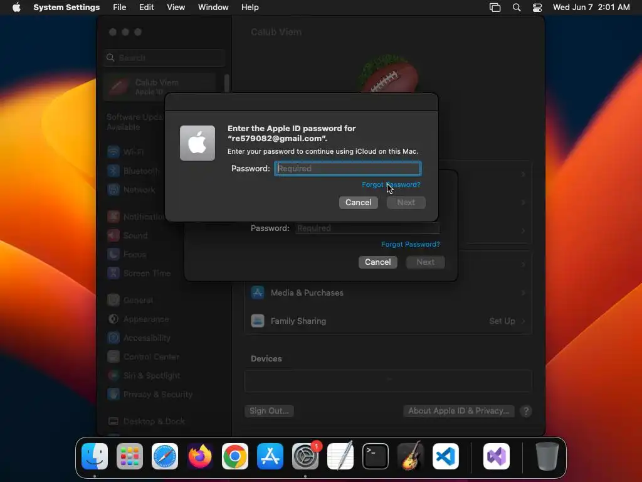Click the sidebar scrollbar
The height and width of the screenshot is (482, 642).
227,83
